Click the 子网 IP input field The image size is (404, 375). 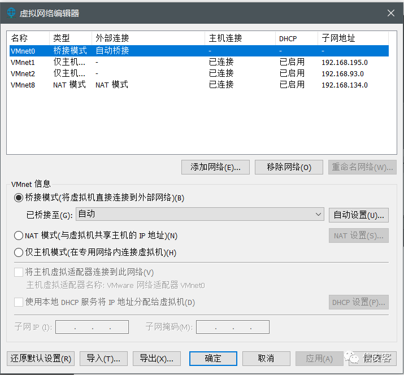[x=92, y=327]
